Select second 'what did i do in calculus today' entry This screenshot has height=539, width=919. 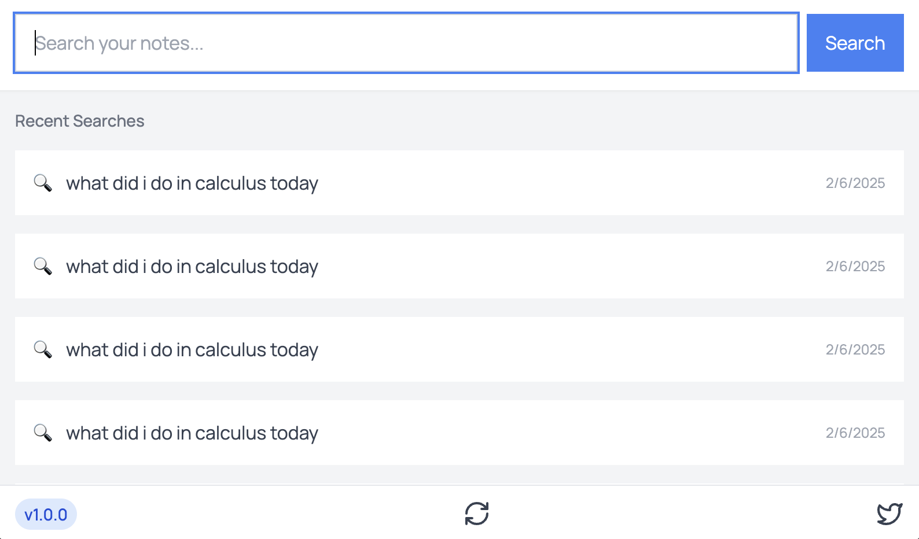point(192,267)
